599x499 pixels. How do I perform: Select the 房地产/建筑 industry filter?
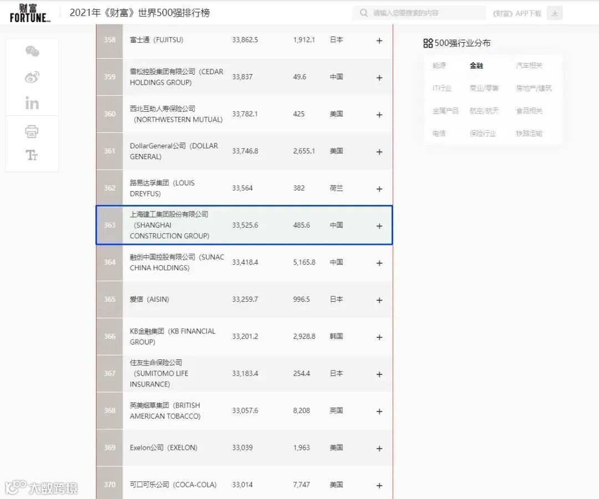(x=534, y=88)
